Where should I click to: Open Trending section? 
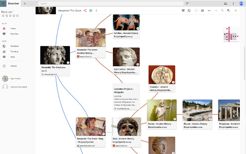[15, 52]
